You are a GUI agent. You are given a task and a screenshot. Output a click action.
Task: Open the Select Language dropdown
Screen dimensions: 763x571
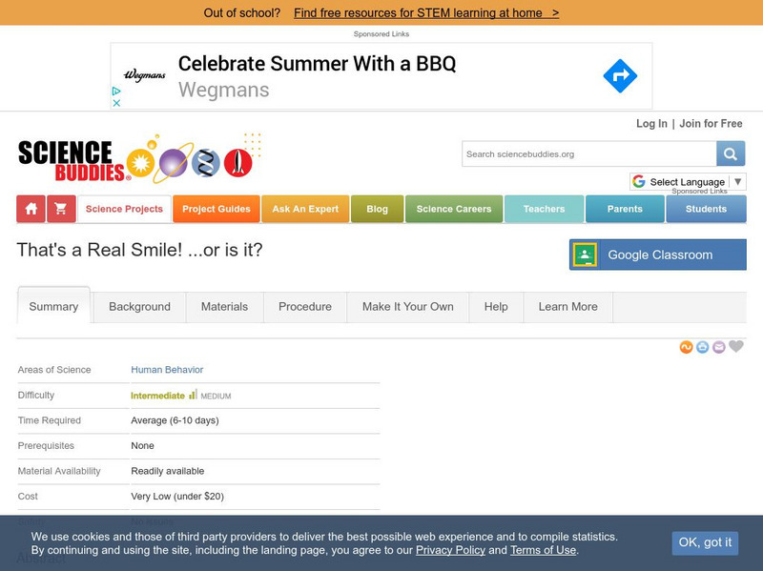pos(688,181)
